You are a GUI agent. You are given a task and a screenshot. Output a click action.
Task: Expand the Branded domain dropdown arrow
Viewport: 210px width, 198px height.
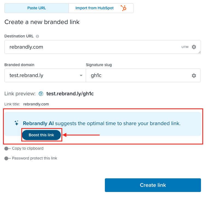point(81,75)
